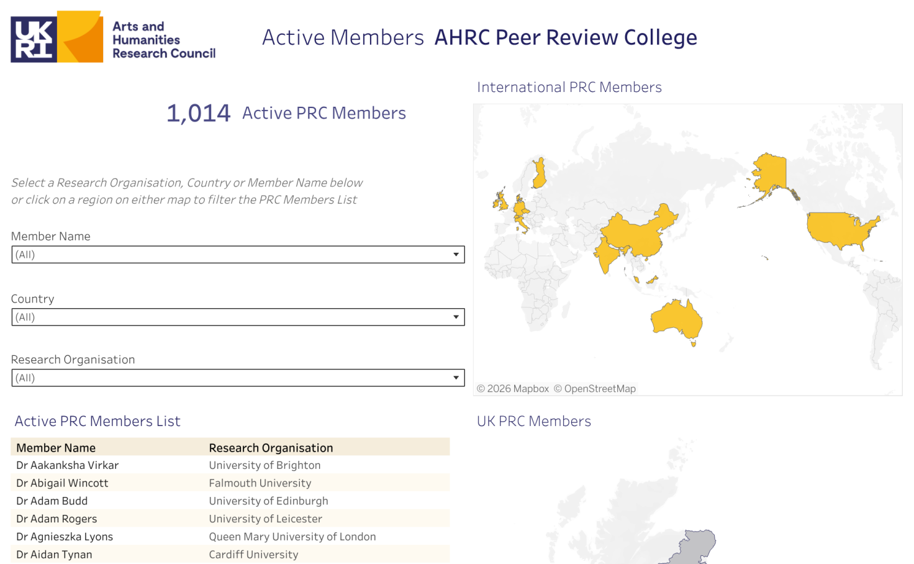Click the Member Name column header

tap(56, 448)
